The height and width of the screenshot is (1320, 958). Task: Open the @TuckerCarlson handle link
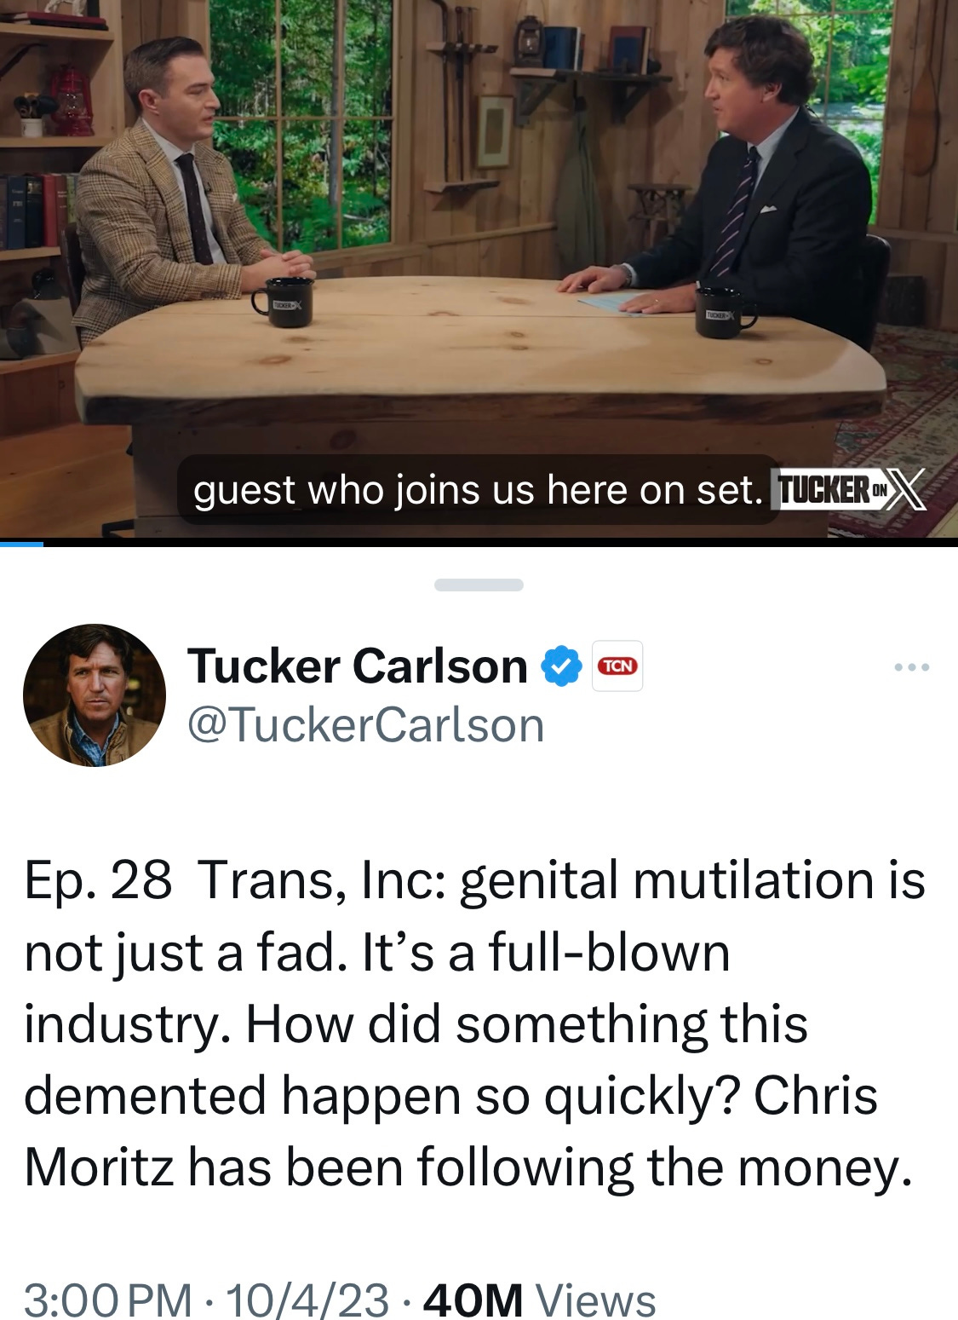click(365, 725)
